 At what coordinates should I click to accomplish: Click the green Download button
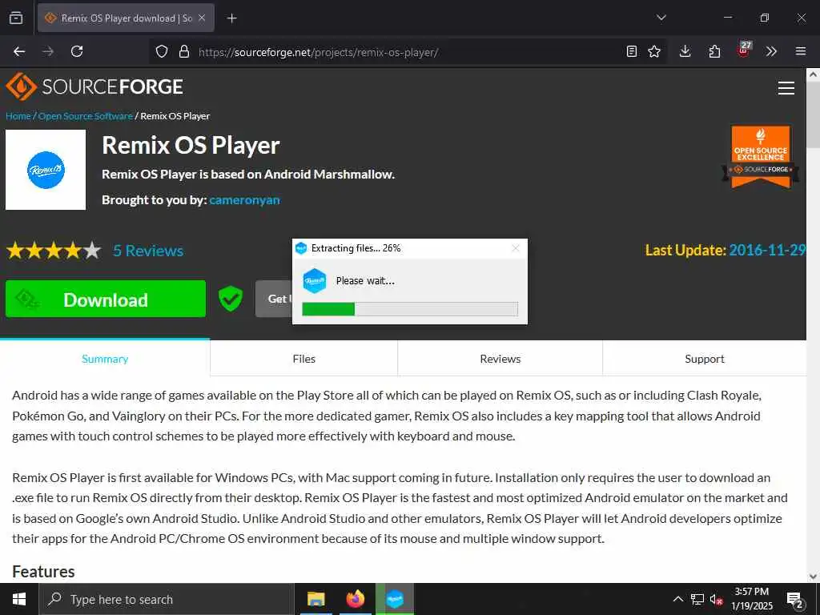pyautogui.click(x=106, y=299)
